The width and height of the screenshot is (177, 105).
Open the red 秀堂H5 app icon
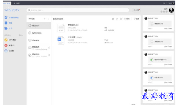click(6, 45)
